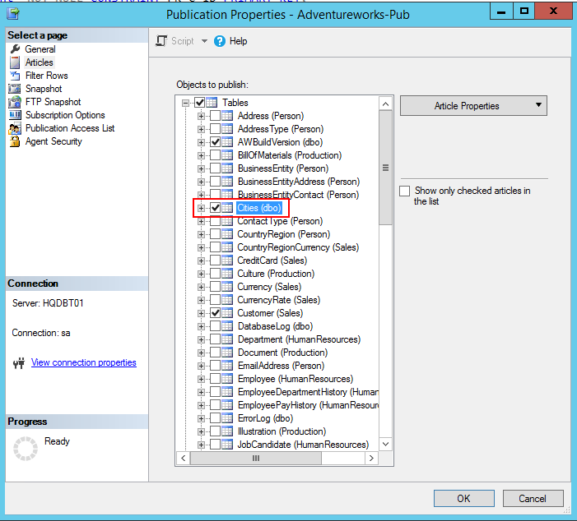Image resolution: width=577 pixels, height=521 pixels.
Task: Click the Publication Properties window title icon
Action: click(13, 14)
